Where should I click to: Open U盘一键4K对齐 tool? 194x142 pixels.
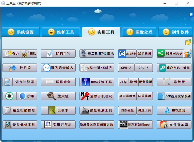[97, 68]
